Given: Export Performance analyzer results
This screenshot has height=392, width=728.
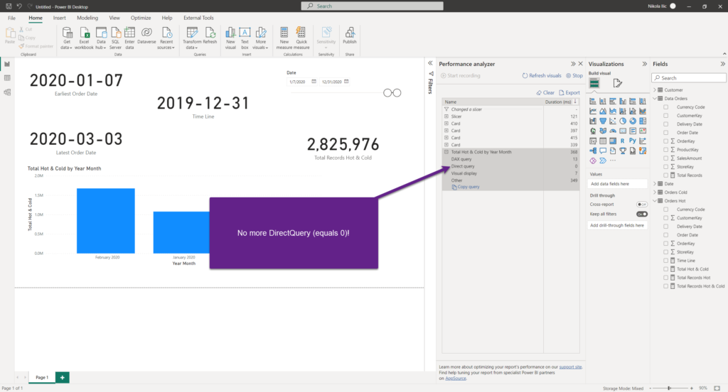Looking at the screenshot, I should tap(569, 93).
